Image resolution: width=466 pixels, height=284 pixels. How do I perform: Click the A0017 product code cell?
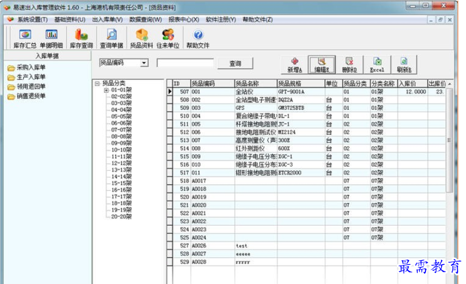212,181
